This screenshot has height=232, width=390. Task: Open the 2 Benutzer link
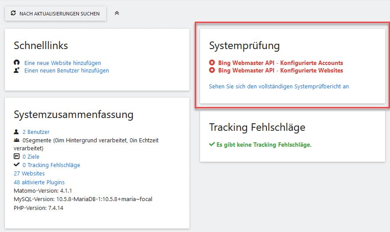36,132
